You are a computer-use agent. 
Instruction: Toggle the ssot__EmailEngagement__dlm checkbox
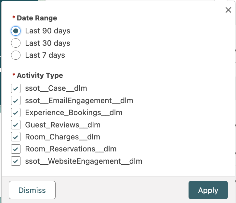tap(16, 101)
